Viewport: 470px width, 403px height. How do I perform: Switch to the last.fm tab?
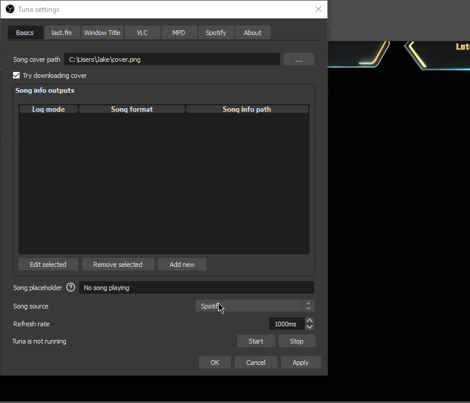pyautogui.click(x=62, y=33)
